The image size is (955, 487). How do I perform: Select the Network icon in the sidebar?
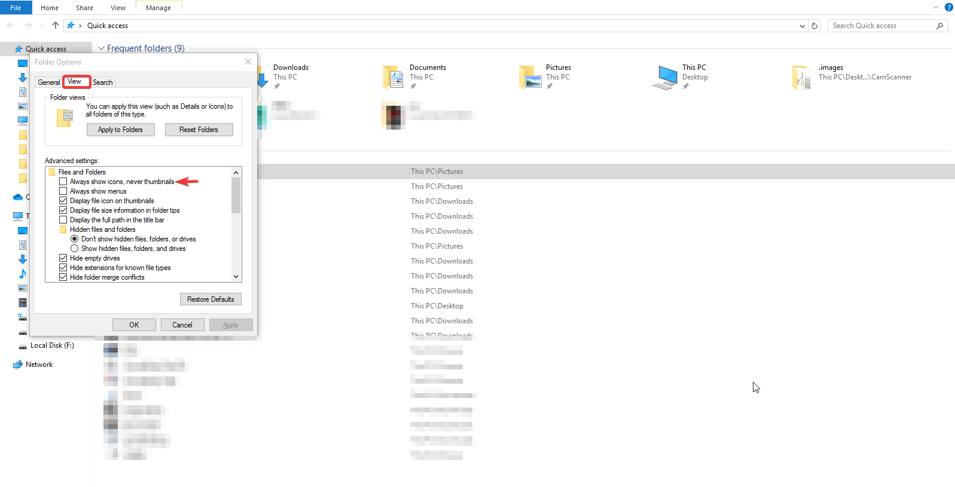tap(18, 365)
